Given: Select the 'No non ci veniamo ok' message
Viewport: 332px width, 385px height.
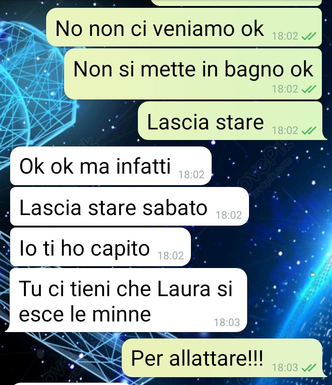Looking at the screenshot, I should pos(184,27).
